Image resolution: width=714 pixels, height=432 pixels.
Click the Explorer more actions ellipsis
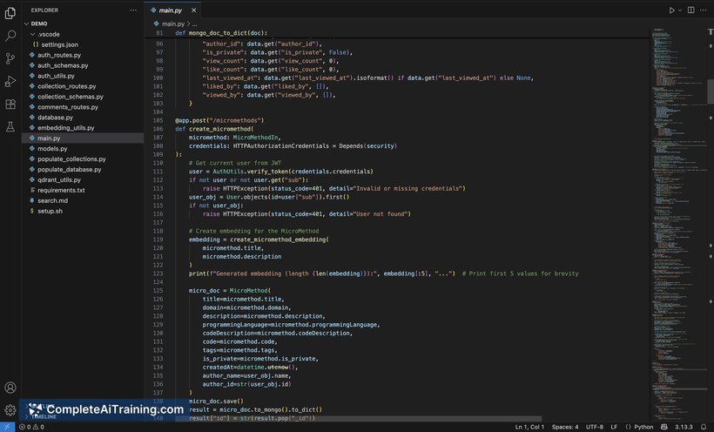(x=133, y=10)
